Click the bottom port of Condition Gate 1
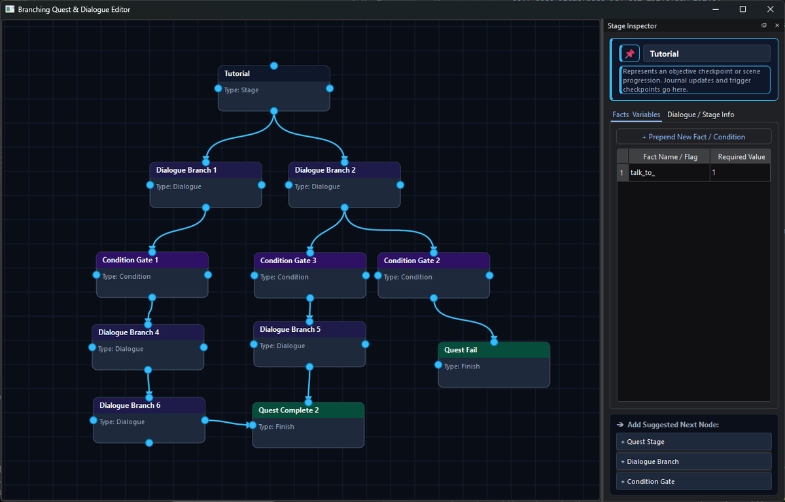Viewport: 785px width, 502px height. tap(152, 298)
